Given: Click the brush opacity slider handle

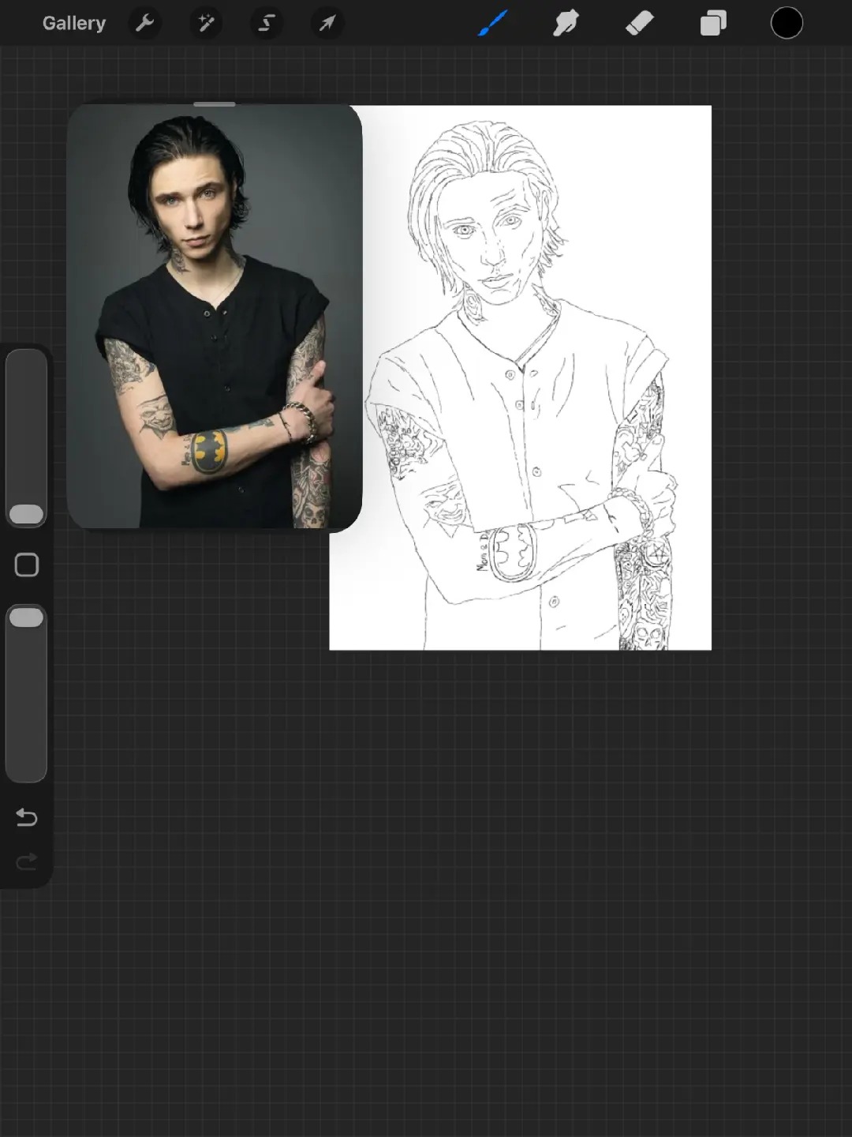Looking at the screenshot, I should point(26,617).
